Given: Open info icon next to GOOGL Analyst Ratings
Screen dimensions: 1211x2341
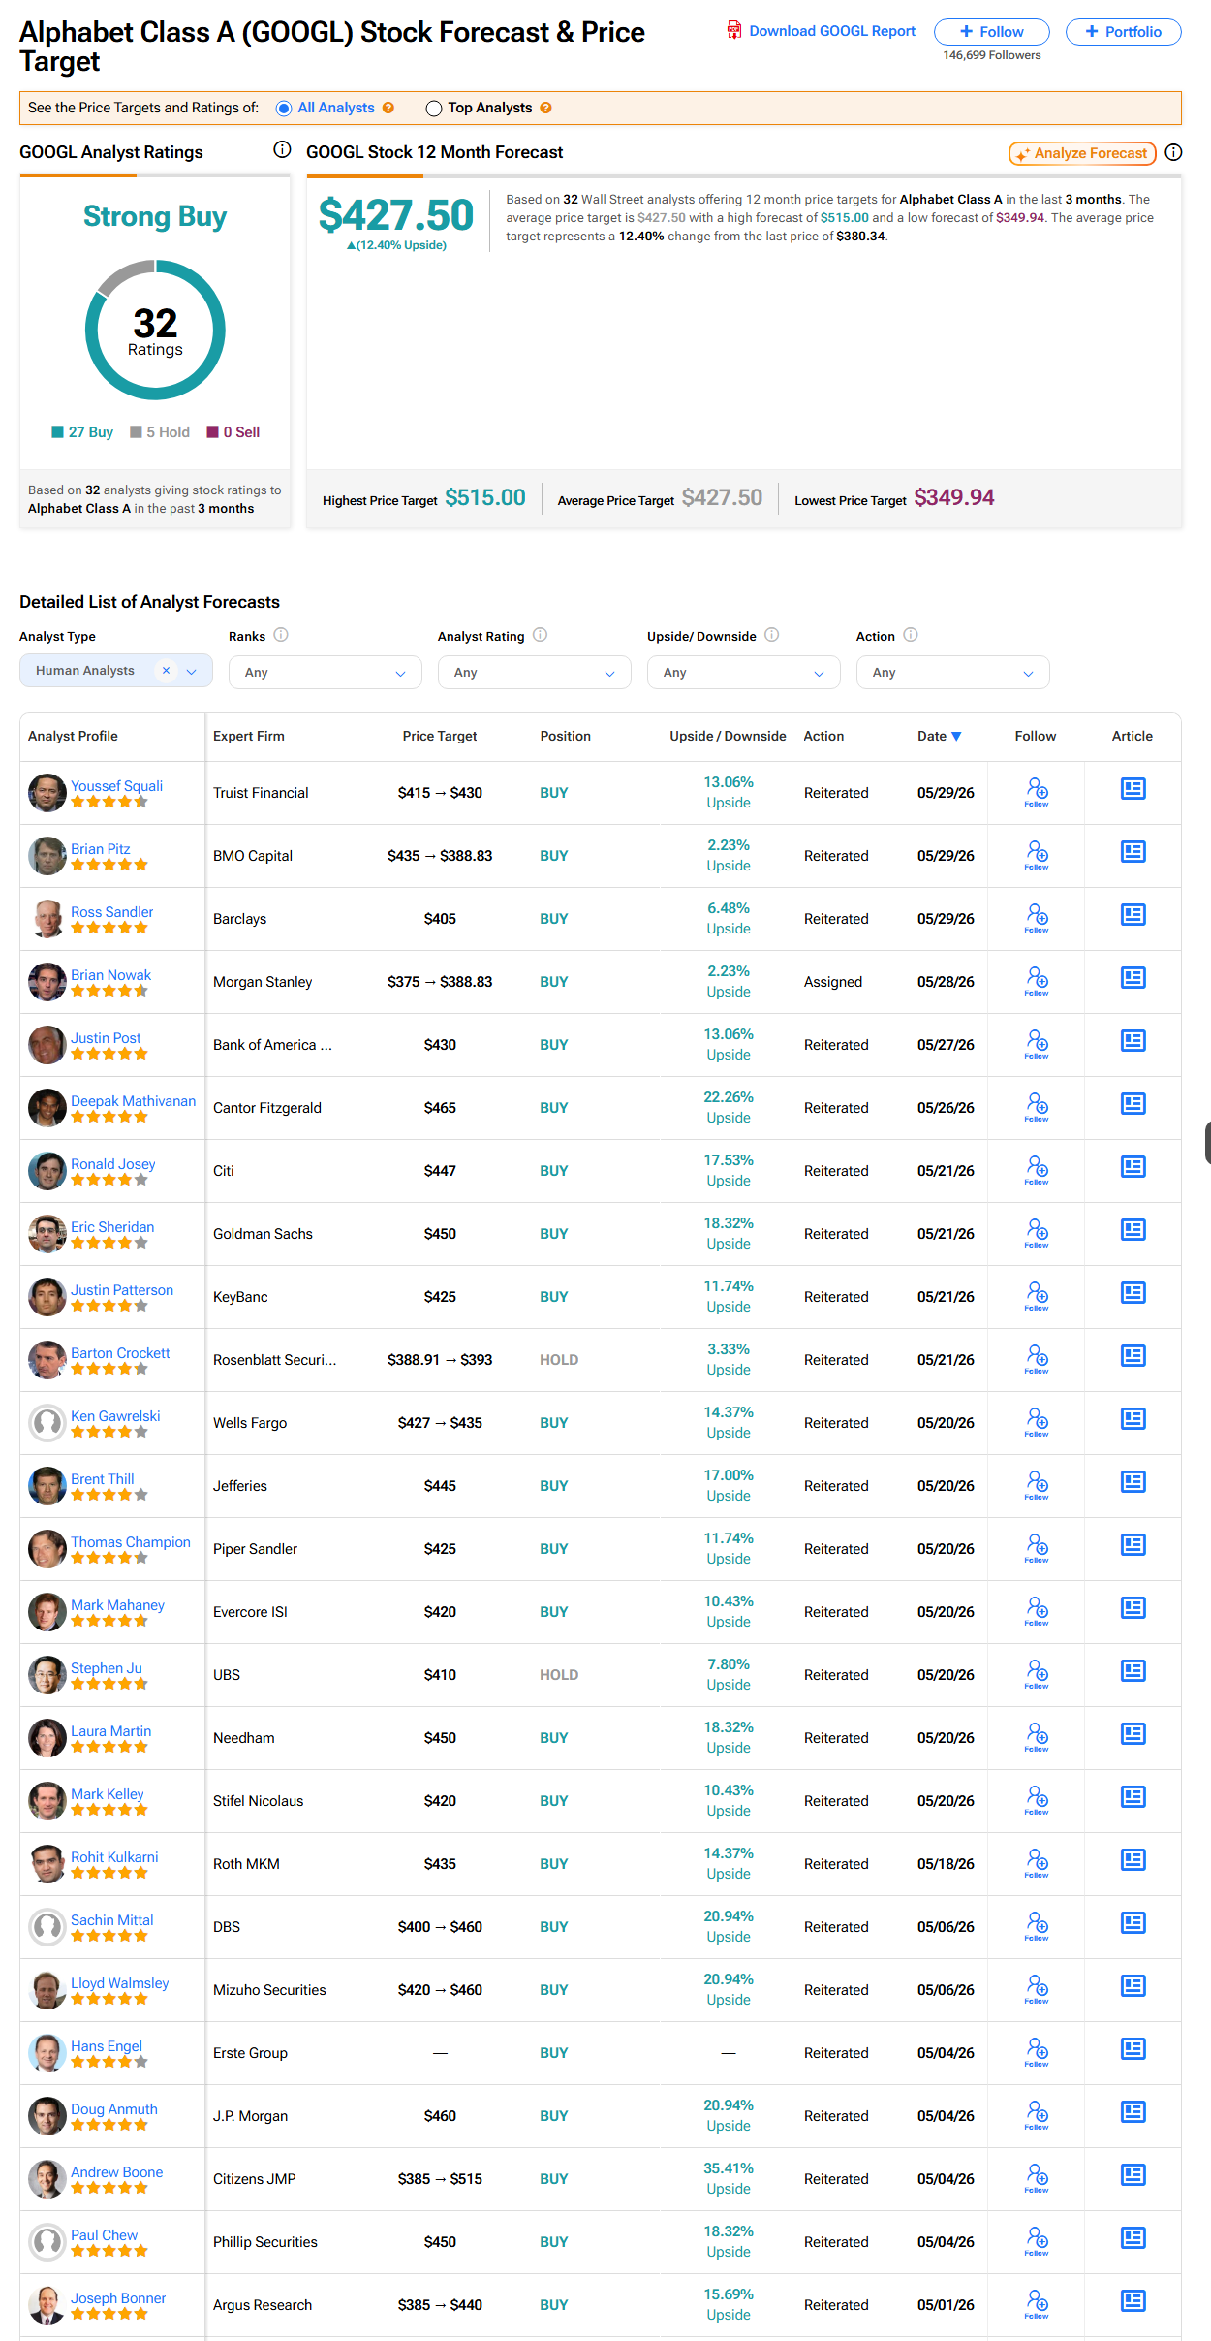Looking at the screenshot, I should [282, 149].
